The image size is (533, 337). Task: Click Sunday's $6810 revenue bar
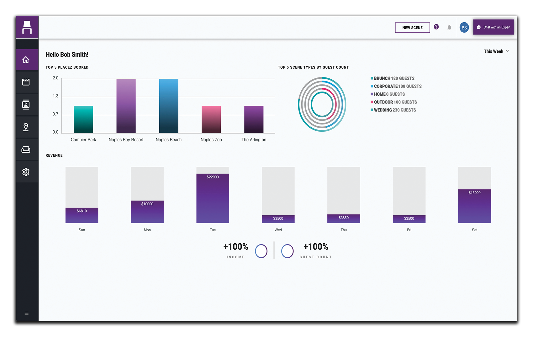coord(82,215)
